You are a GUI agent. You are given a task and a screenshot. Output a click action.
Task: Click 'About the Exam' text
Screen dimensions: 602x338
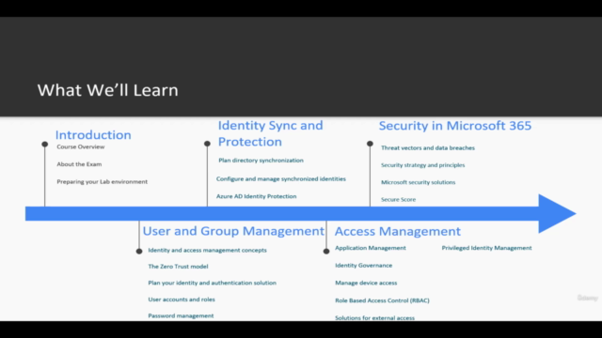point(79,164)
